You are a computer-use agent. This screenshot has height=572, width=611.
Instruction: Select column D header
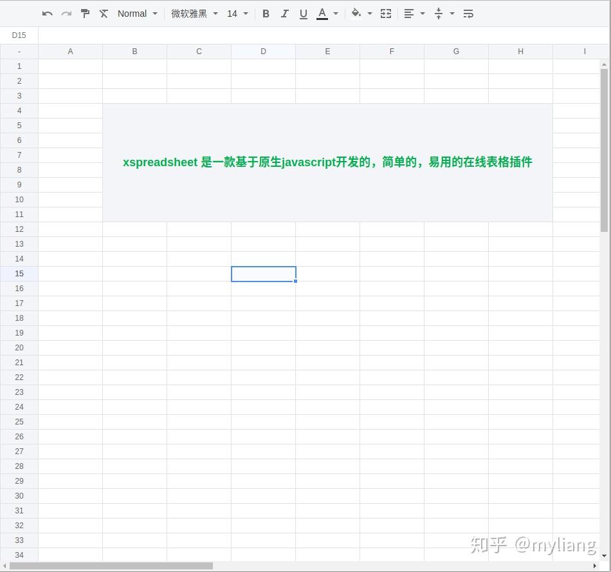point(263,51)
